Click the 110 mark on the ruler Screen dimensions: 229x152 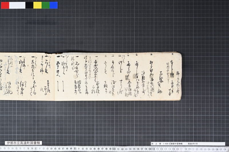click(153, 149)
